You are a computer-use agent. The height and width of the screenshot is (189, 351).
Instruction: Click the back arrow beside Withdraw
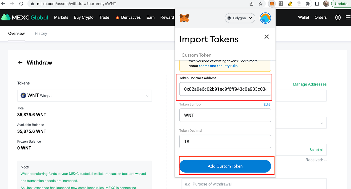point(20,62)
